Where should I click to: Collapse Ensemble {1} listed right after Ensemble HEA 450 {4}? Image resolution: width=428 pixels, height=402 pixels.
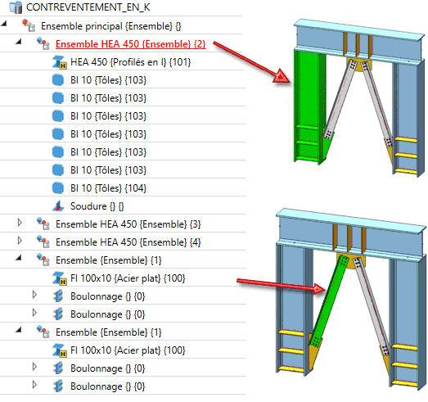[18, 258]
